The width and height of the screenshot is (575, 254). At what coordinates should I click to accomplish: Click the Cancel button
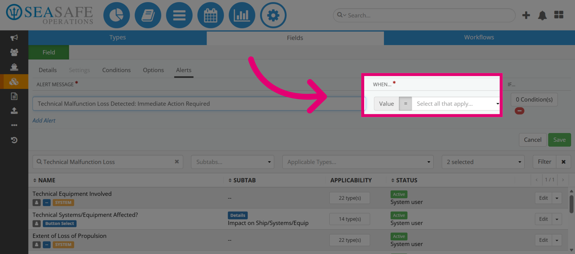click(532, 140)
